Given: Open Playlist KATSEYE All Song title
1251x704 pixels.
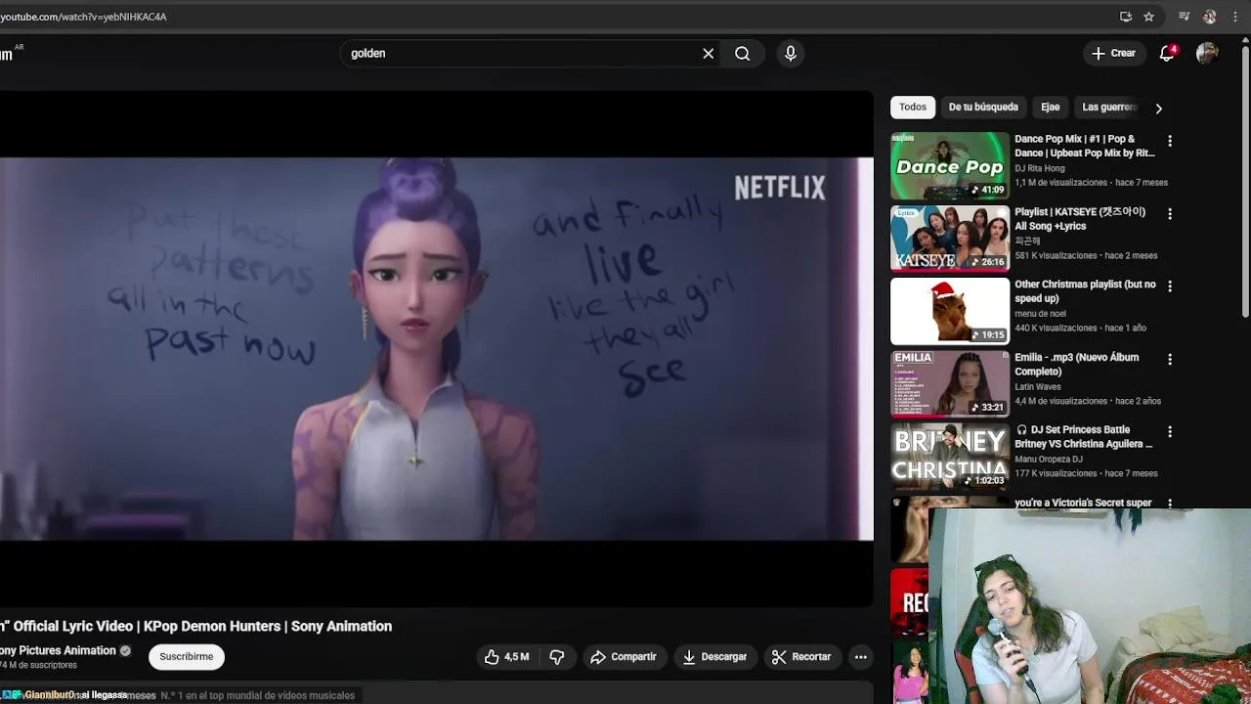Looking at the screenshot, I should pos(1080,219).
